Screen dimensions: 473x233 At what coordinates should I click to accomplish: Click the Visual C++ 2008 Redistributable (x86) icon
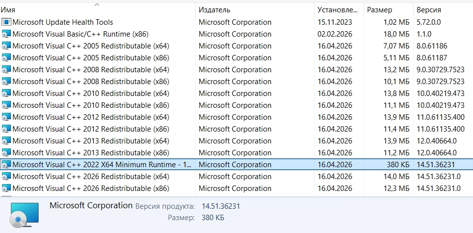6,82
